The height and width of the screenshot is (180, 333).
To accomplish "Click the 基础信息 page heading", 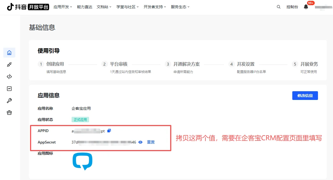I will [x=42, y=28].
